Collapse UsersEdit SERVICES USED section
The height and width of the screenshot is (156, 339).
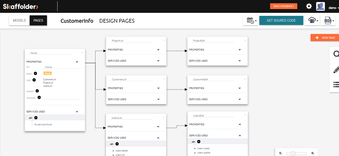240,135
